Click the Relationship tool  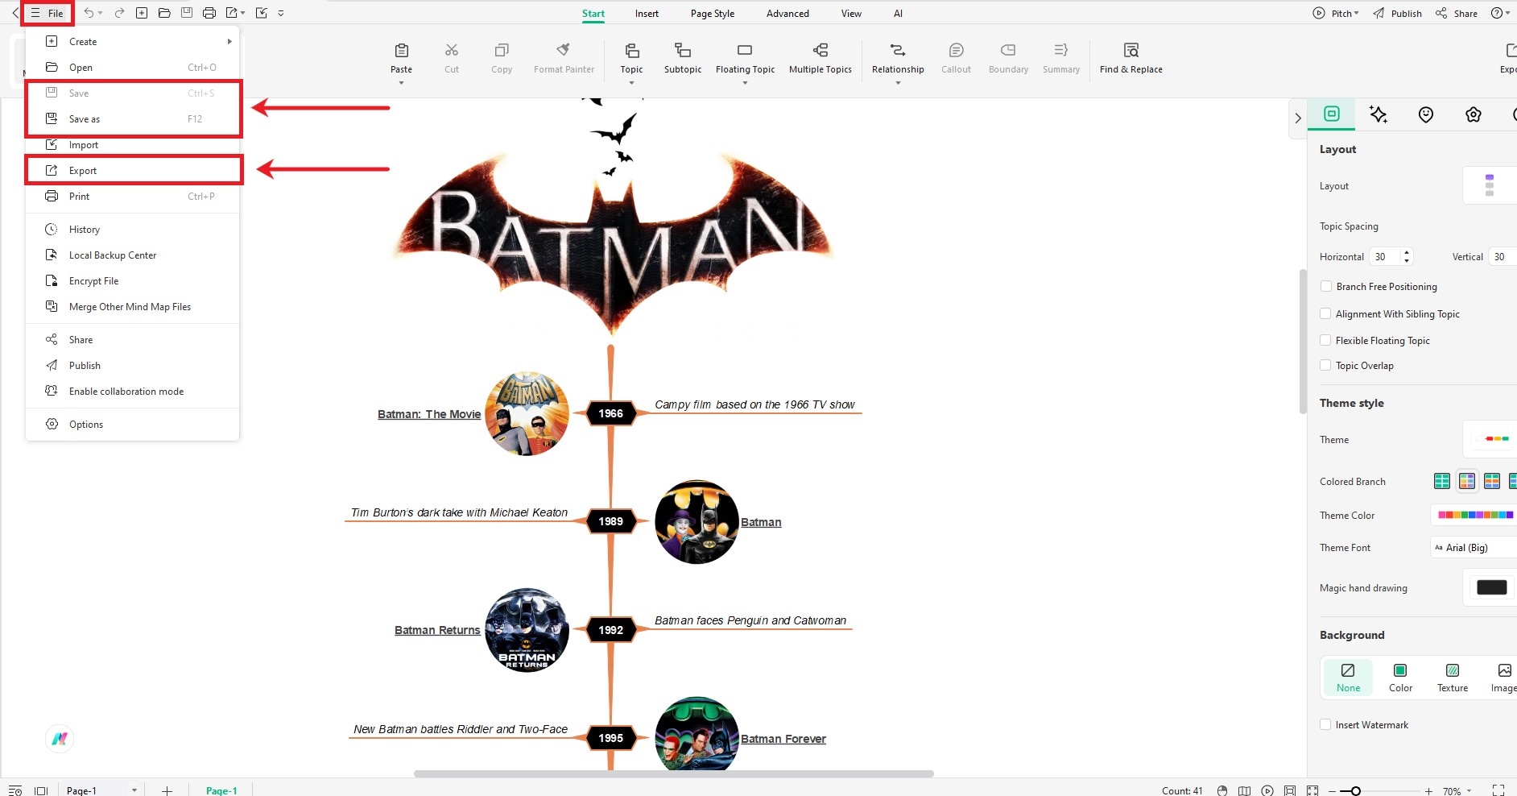898,59
